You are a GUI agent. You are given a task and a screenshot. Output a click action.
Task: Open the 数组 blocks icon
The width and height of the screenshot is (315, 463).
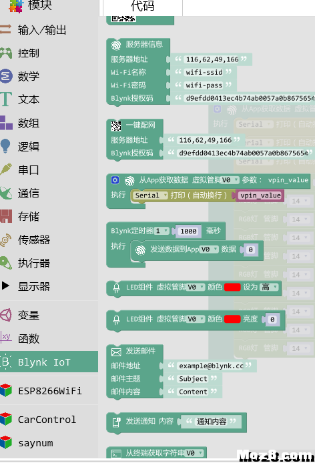(6, 123)
